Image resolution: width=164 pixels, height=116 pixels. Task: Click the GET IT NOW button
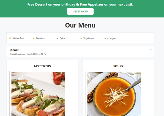pos(80,11)
